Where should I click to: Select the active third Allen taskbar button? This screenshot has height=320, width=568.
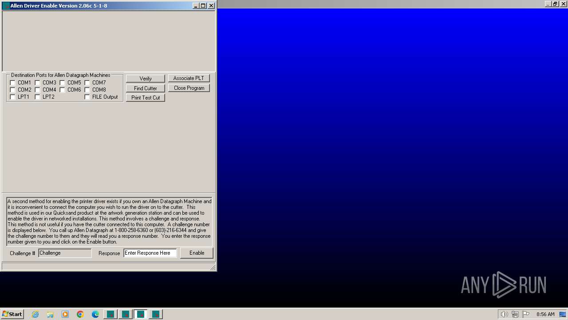(141, 314)
